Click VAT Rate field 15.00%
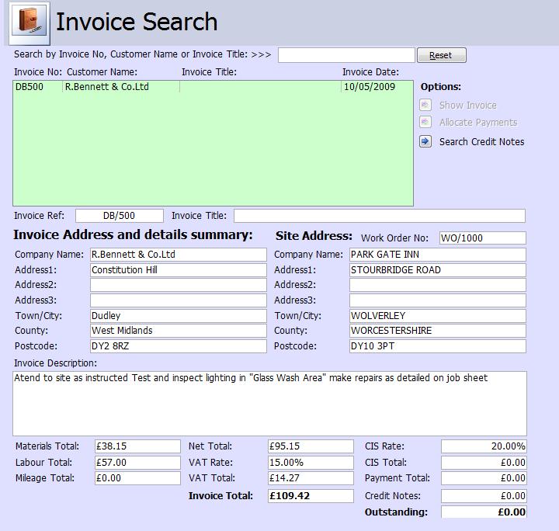This screenshot has height=531, width=559. point(311,463)
